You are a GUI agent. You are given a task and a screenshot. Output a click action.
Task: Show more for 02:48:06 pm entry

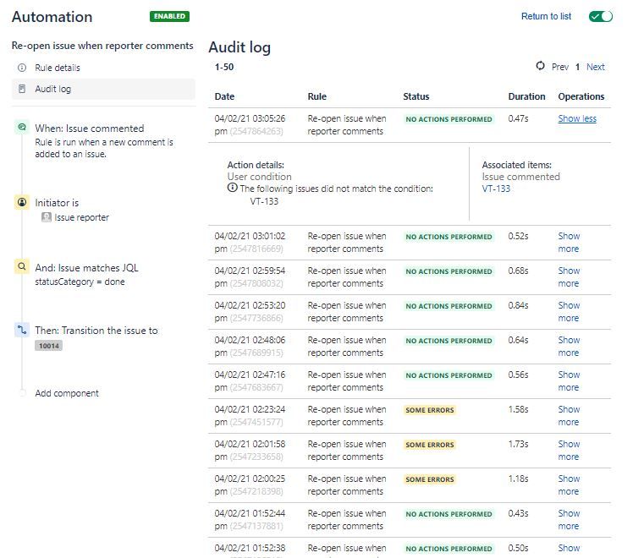569,347
